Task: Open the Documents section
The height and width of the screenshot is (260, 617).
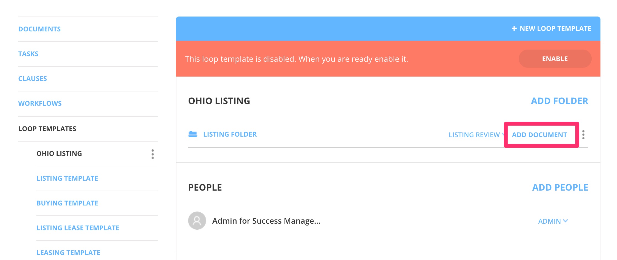Action: [39, 29]
